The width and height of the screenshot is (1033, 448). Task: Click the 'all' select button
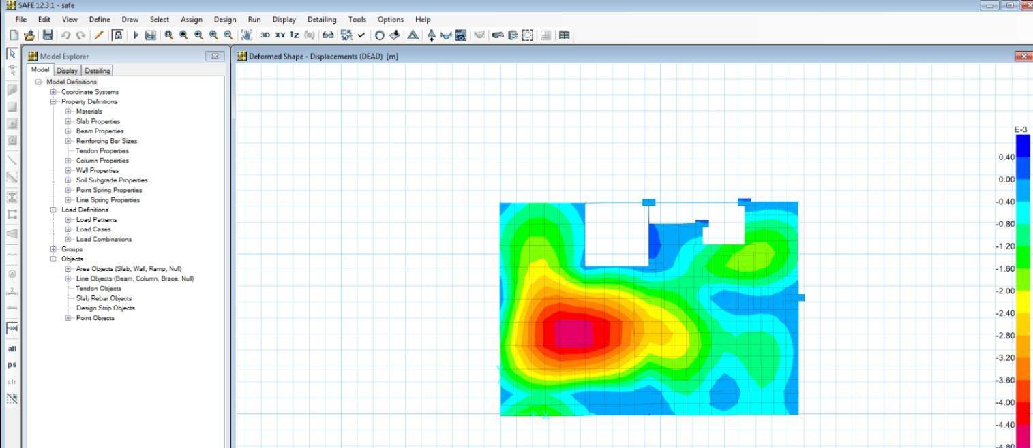click(x=12, y=349)
